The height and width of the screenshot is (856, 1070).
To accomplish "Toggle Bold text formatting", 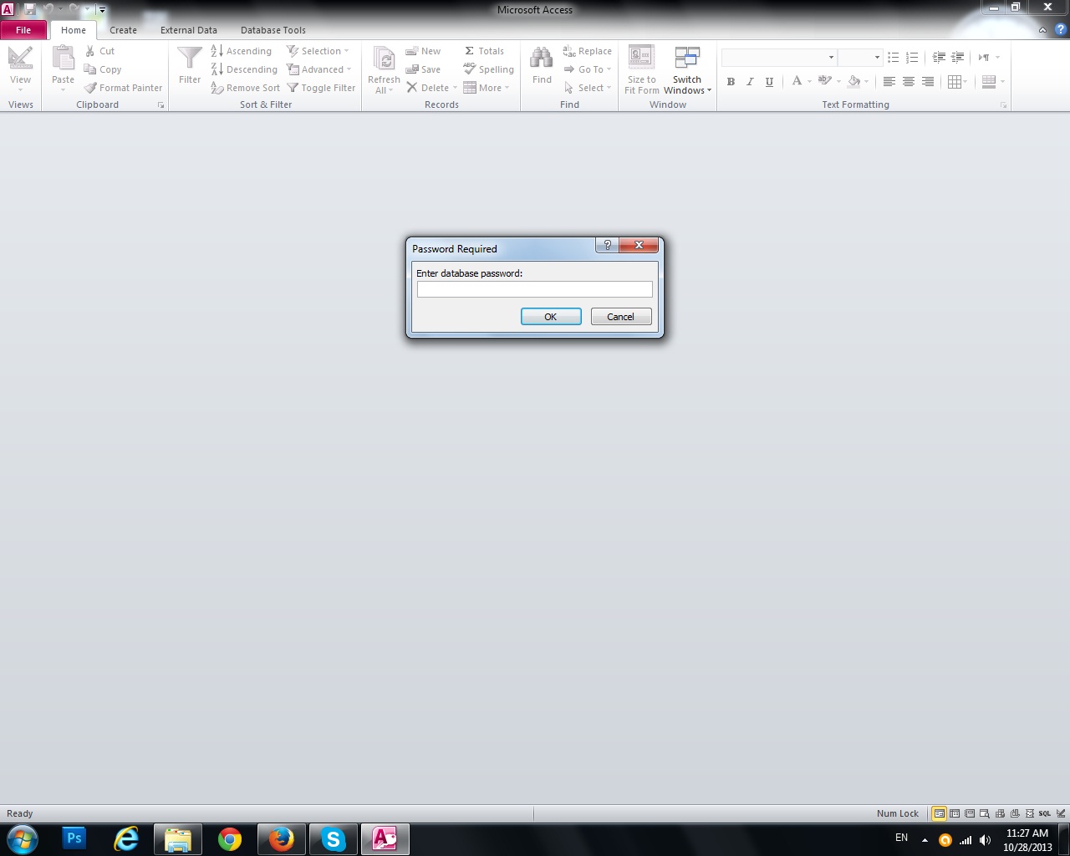I will [731, 81].
